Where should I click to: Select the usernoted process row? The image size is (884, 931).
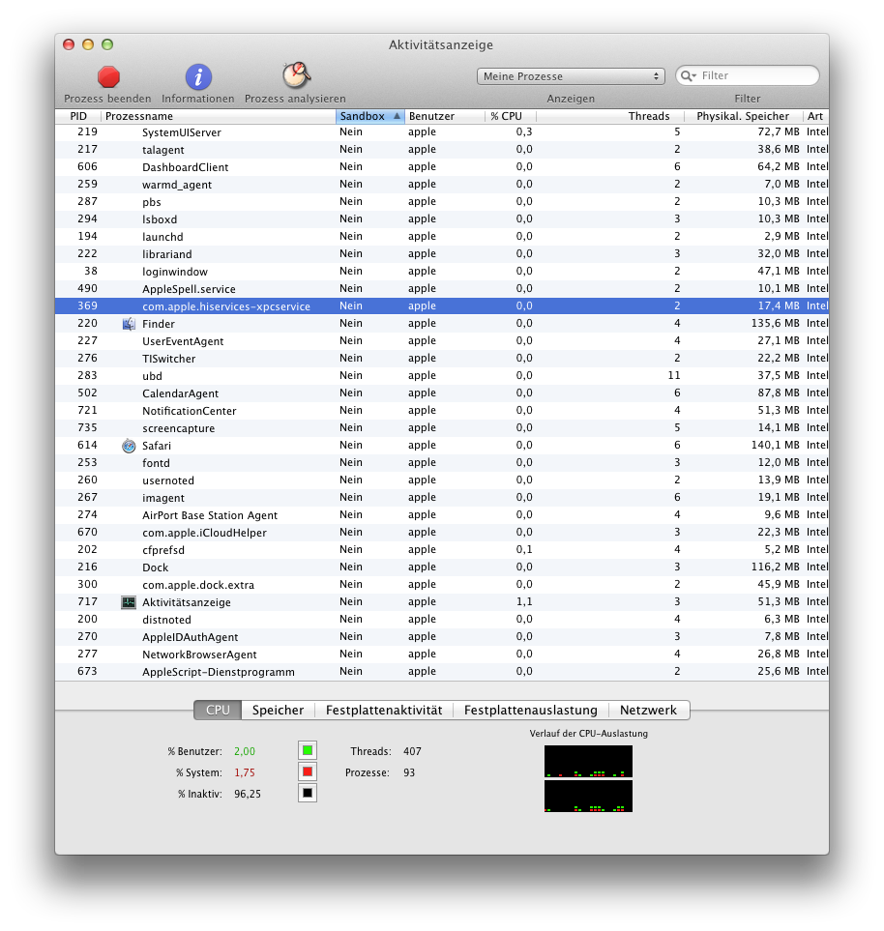[442, 480]
